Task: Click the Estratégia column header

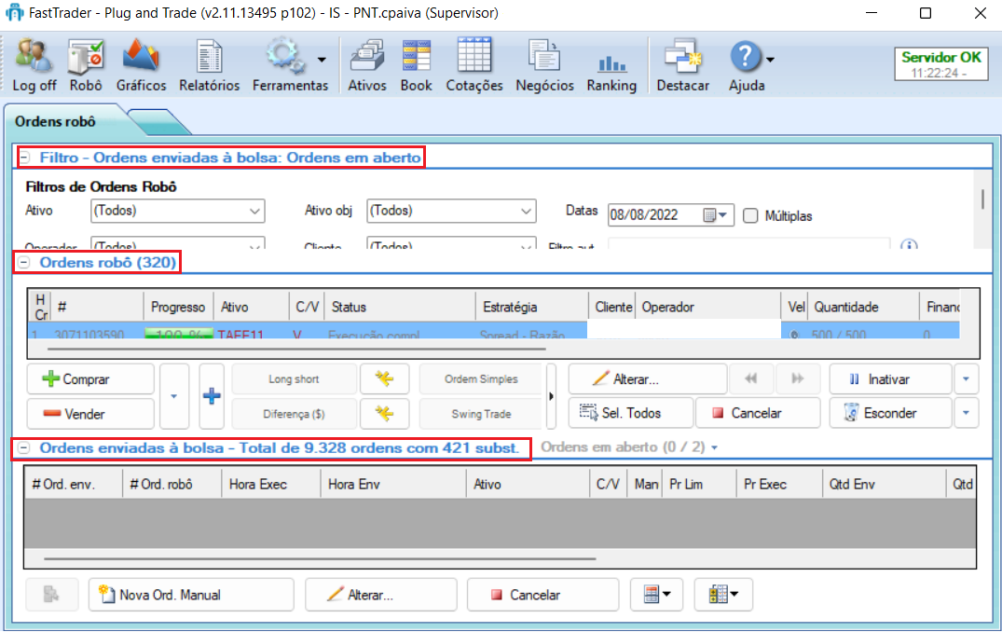Action: pyautogui.click(x=531, y=307)
